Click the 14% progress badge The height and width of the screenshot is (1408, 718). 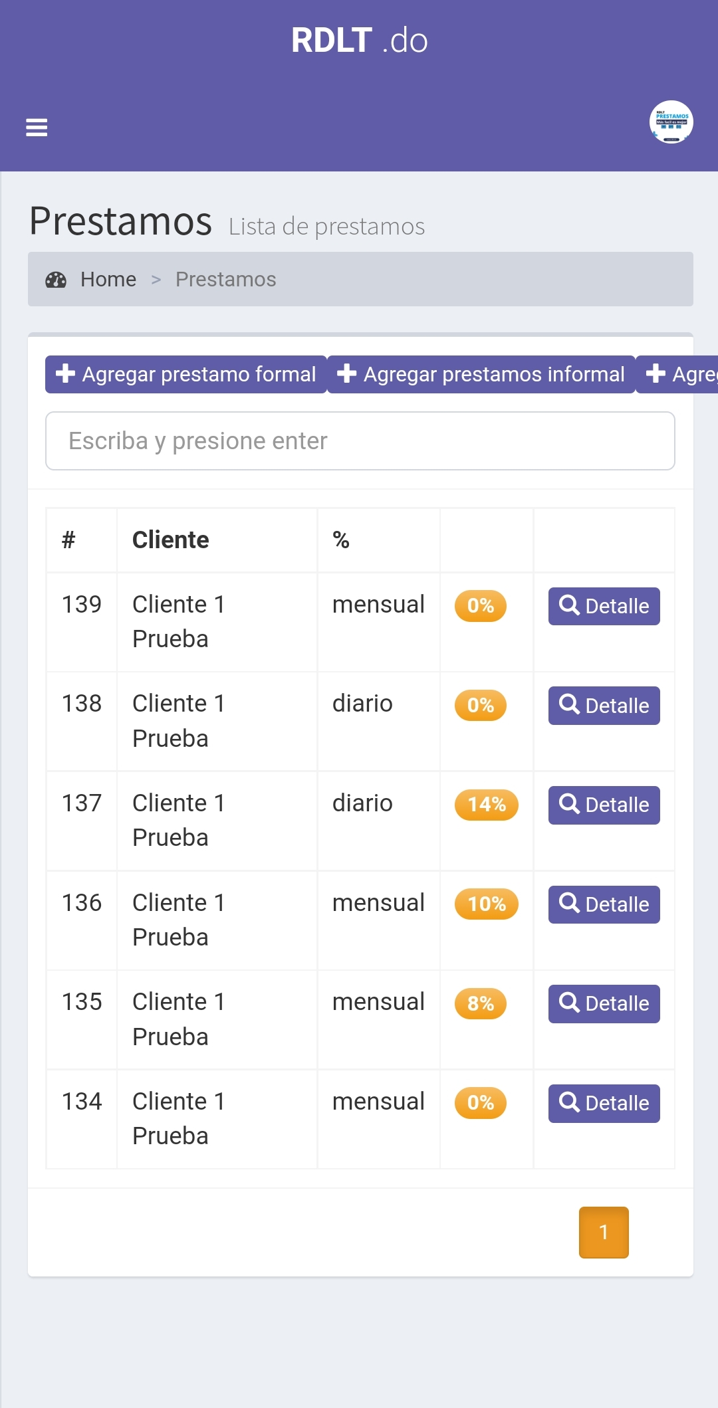[x=486, y=805]
